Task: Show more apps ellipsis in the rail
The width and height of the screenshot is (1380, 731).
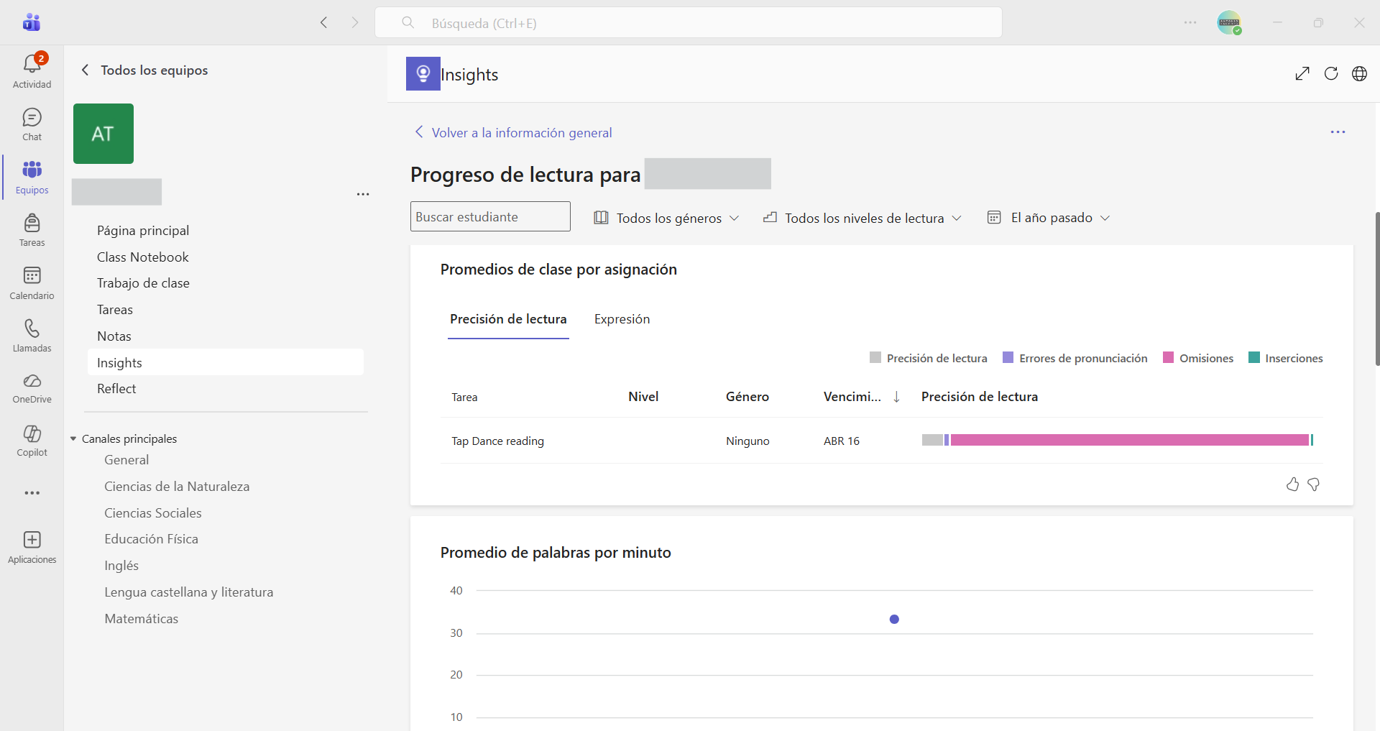Action: (x=32, y=493)
